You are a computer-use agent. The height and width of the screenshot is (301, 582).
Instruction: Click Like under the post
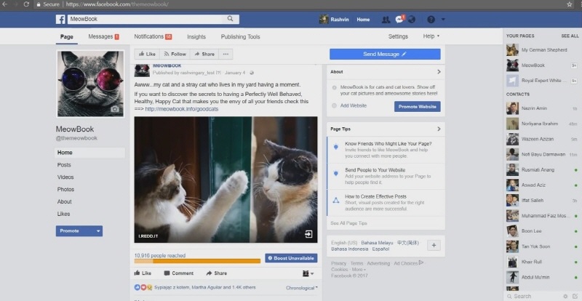click(x=143, y=273)
